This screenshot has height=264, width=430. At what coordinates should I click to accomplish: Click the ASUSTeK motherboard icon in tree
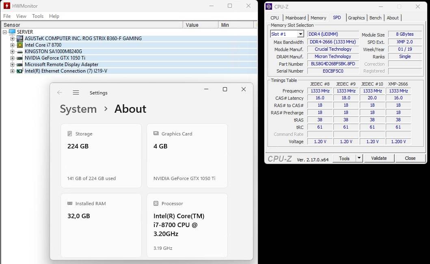click(x=19, y=39)
